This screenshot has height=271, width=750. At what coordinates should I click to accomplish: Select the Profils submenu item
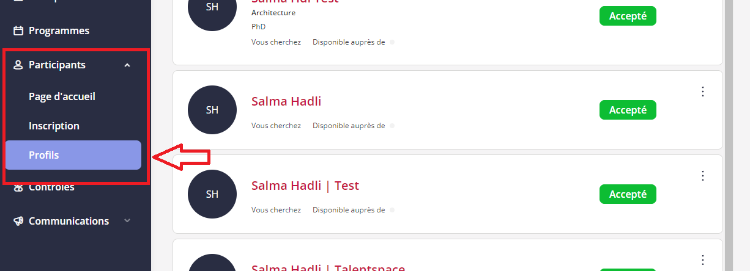(73, 155)
